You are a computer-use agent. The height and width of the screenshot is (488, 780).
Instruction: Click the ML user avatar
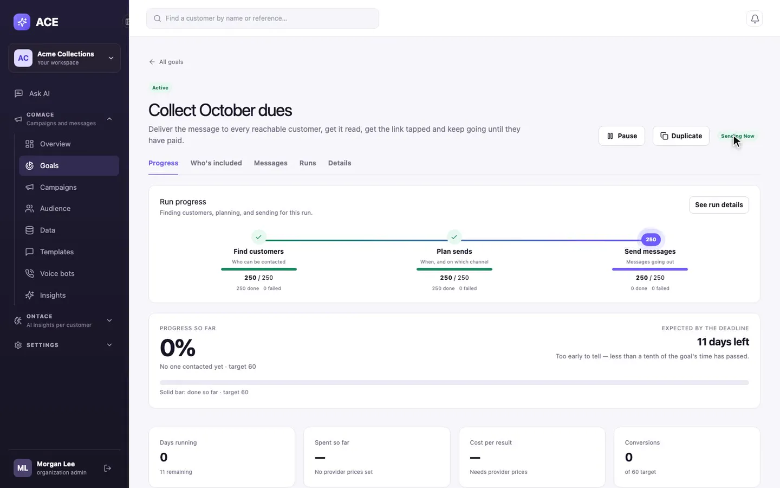[x=23, y=468]
